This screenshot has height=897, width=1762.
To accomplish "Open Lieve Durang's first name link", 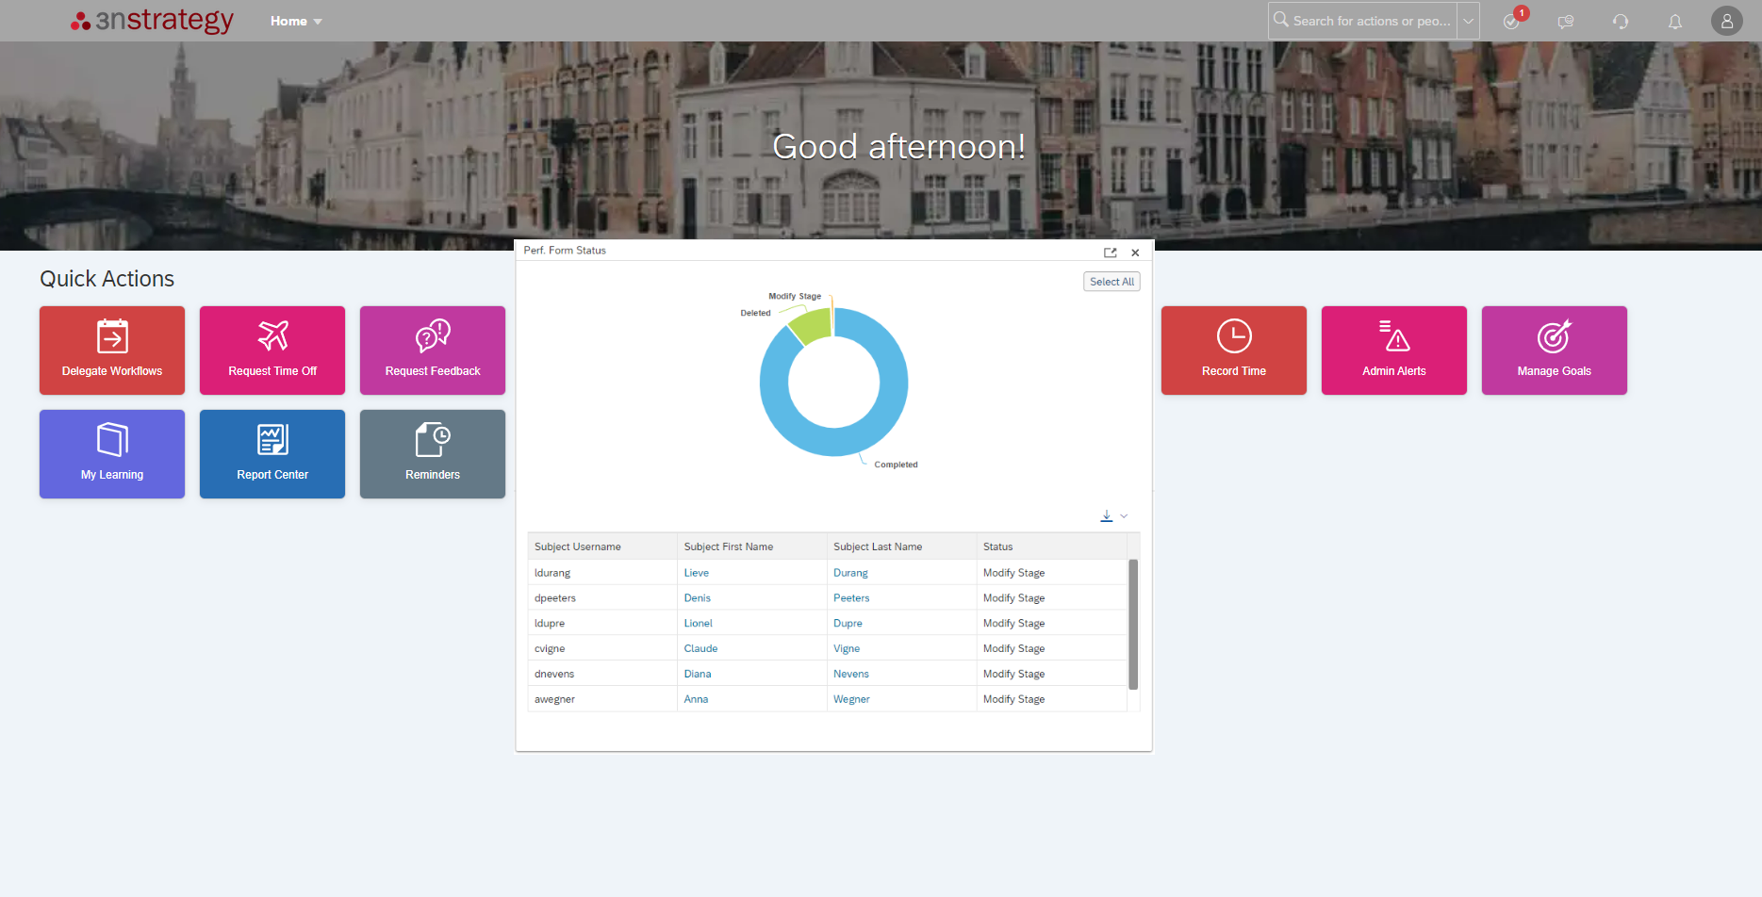I will (696, 572).
